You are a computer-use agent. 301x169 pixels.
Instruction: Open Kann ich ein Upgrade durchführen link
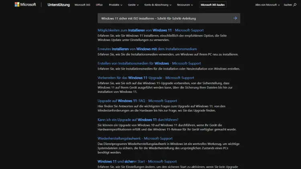point(138,120)
